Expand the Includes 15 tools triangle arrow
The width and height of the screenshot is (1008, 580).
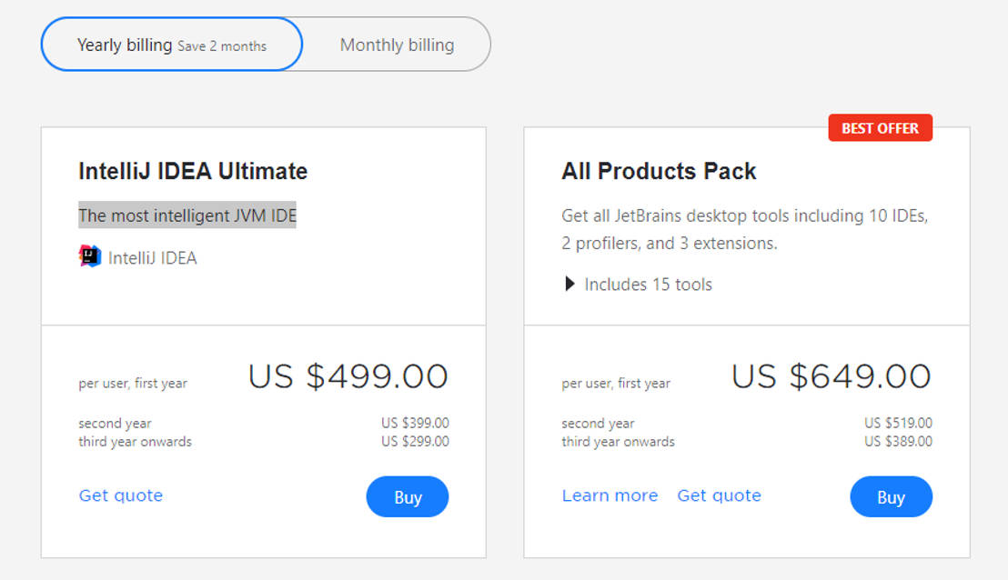[570, 285]
